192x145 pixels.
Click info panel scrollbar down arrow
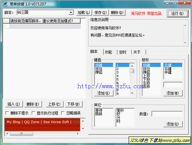(x=185, y=42)
